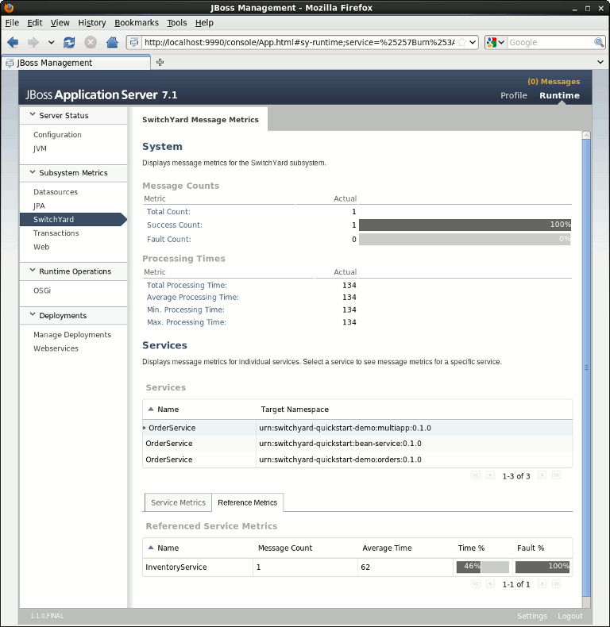Select the InventoryService row
The image size is (610, 627).
357,567
